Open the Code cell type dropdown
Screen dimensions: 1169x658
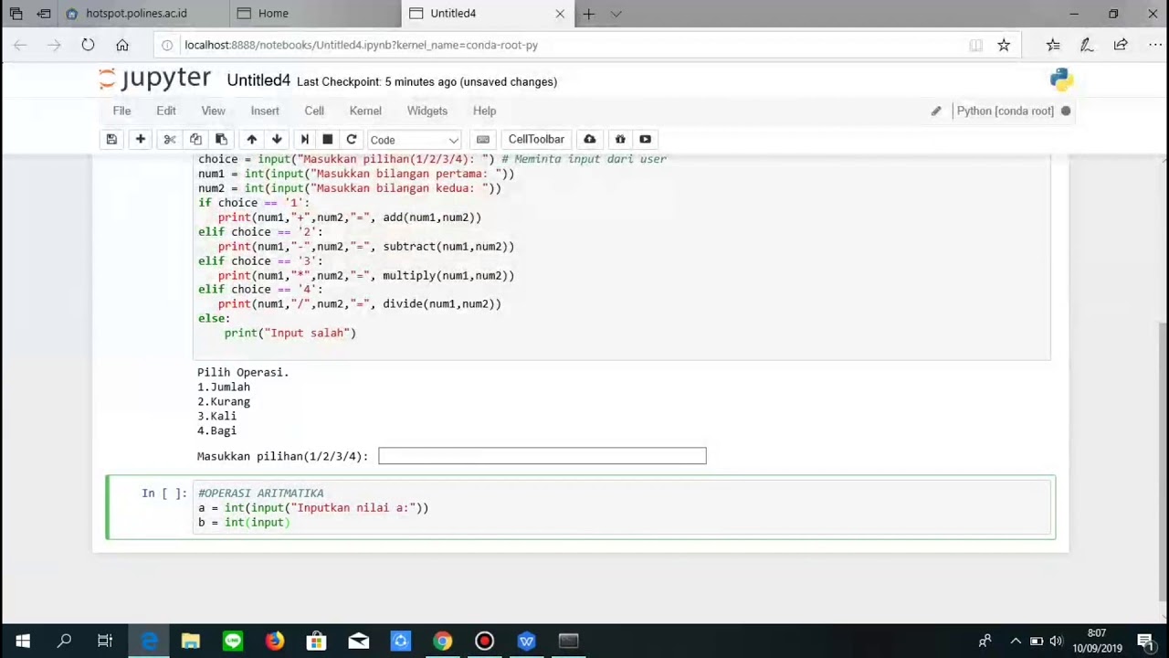click(414, 140)
